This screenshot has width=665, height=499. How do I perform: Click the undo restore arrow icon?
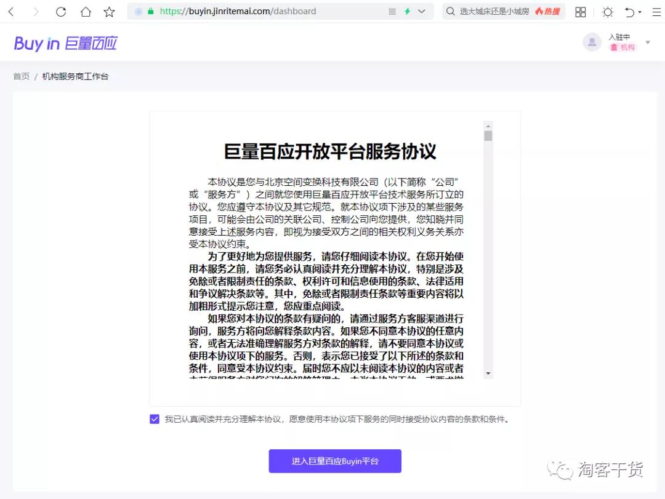tap(629, 12)
